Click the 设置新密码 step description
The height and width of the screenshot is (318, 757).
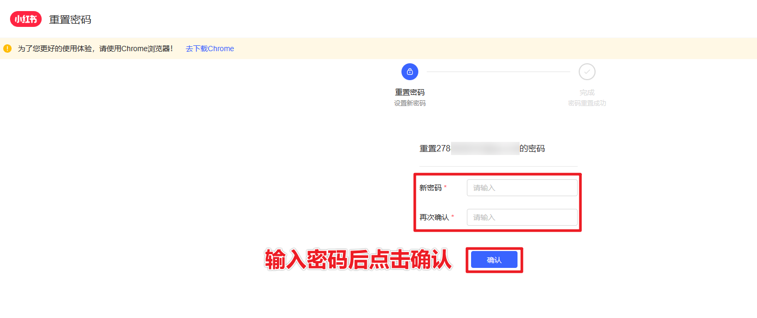(410, 103)
